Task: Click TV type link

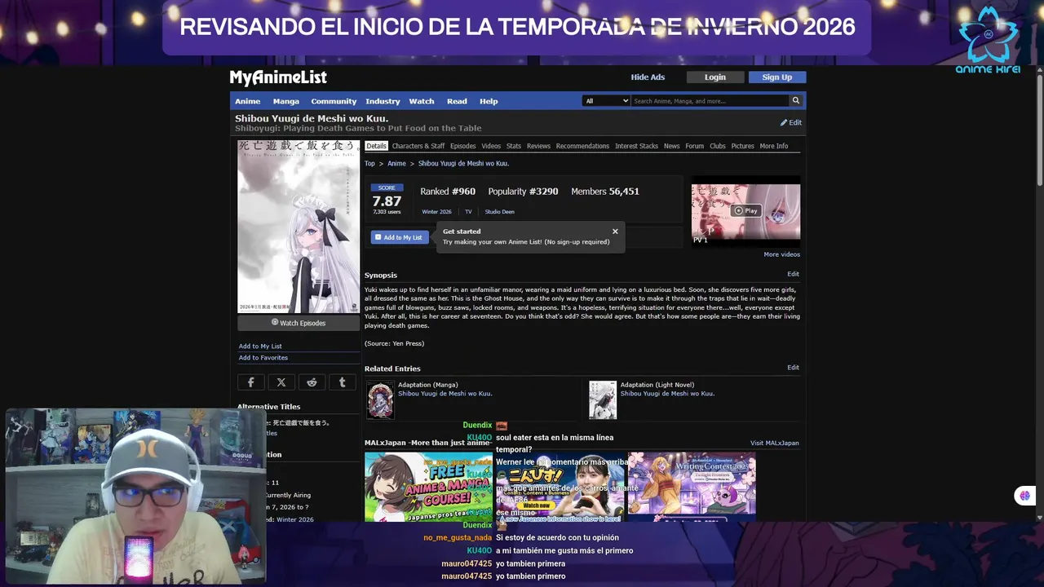Action: (468, 211)
